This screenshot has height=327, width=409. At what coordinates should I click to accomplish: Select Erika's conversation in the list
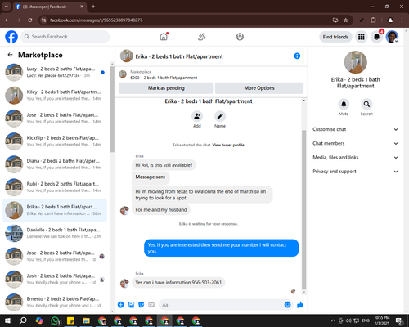pyautogui.click(x=55, y=210)
